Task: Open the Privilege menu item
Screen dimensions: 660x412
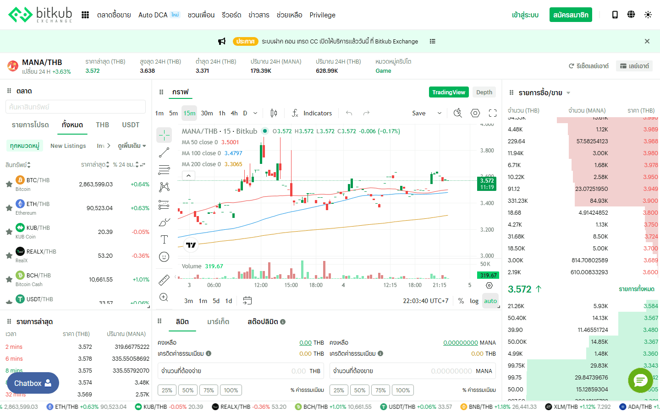Action: 322,15
